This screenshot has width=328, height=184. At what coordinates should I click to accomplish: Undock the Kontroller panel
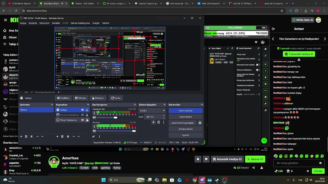pyautogui.click(x=202, y=105)
